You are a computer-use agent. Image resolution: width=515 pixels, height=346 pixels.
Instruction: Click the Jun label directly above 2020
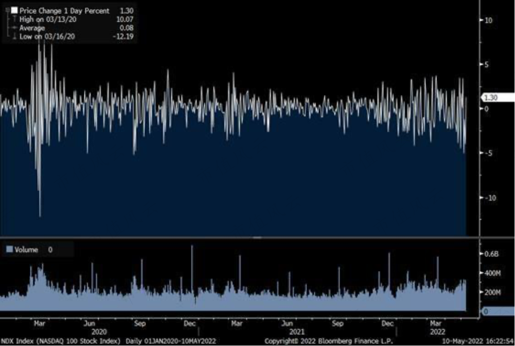(89, 324)
